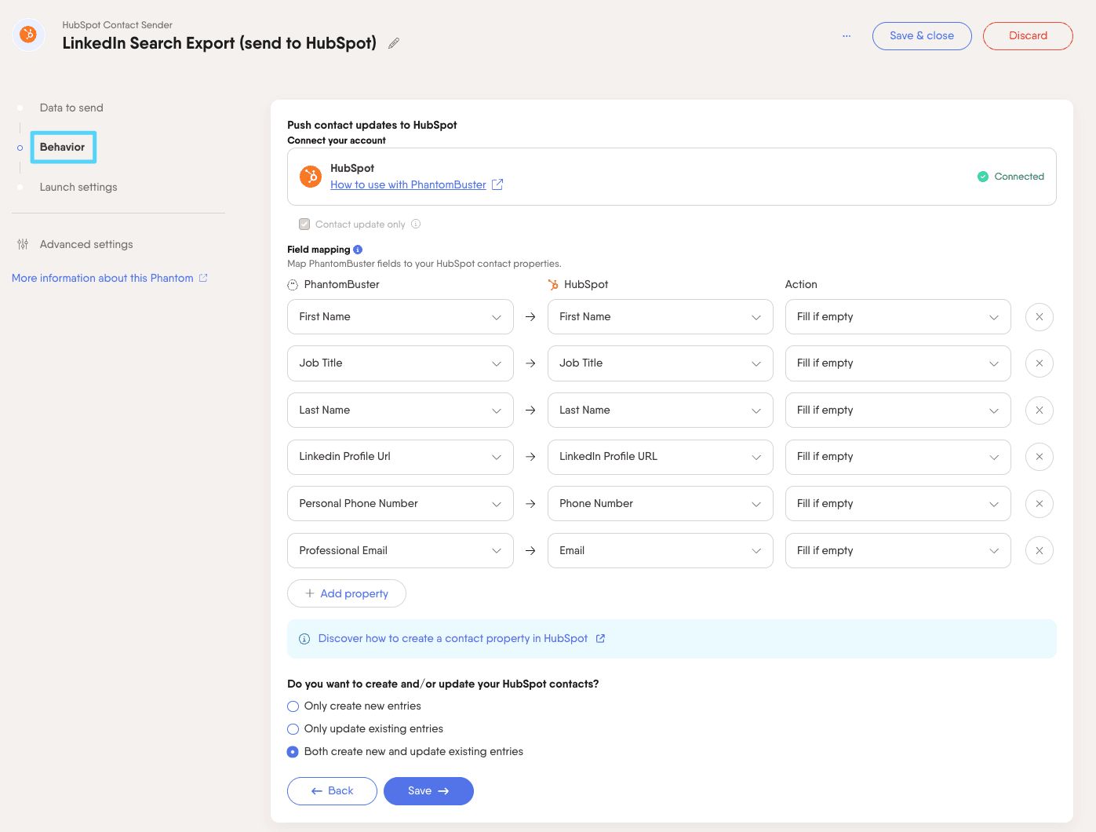Open the Action dropdown for Personal Phone Number row
Screen dimensions: 1096x832
click(898, 504)
